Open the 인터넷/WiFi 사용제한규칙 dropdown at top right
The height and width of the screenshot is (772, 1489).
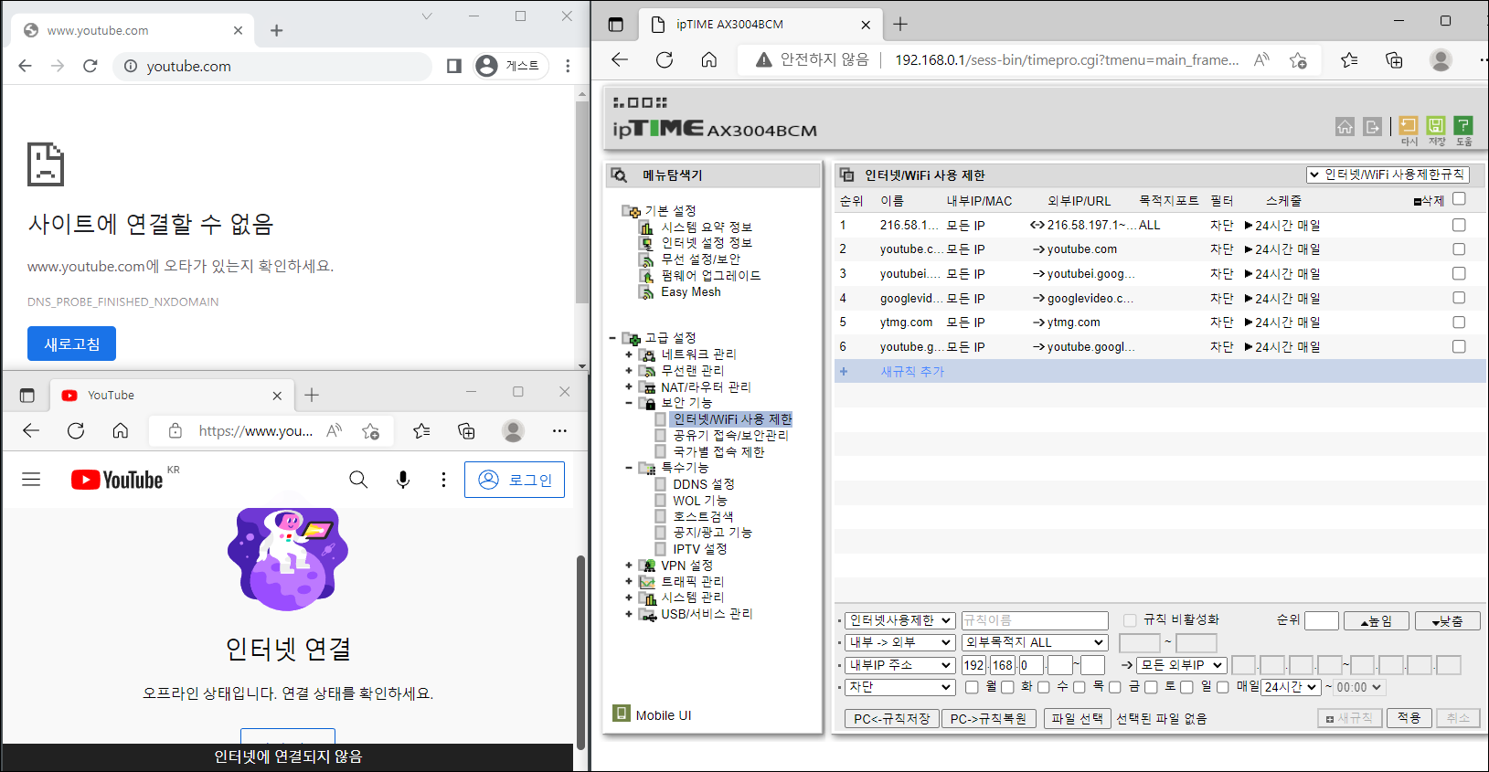pyautogui.click(x=1388, y=174)
